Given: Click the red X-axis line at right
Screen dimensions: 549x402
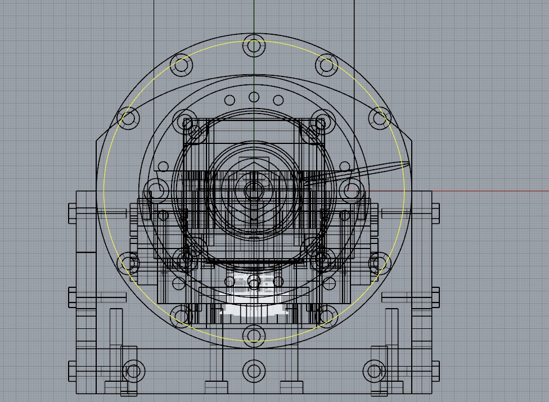Looking at the screenshot, I should (490, 191).
